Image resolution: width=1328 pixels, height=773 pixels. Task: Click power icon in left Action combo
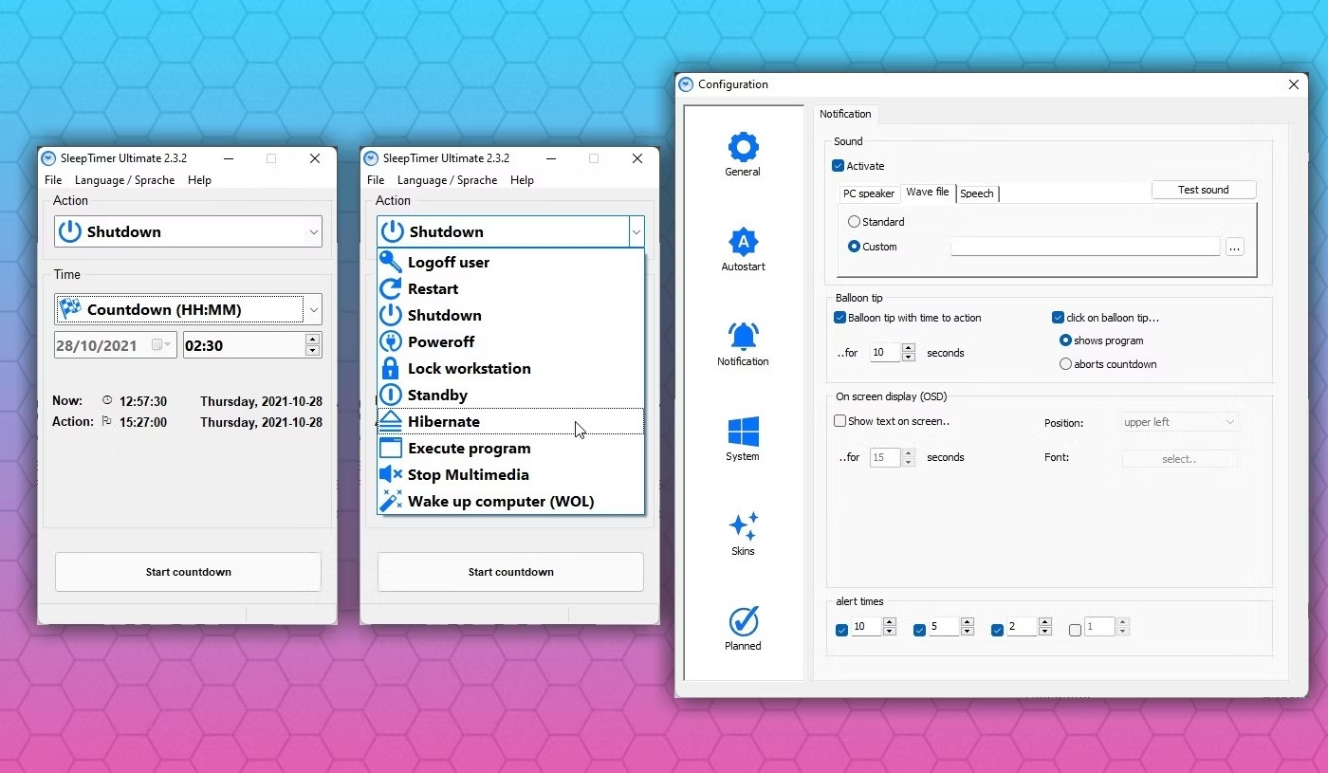tap(70, 231)
